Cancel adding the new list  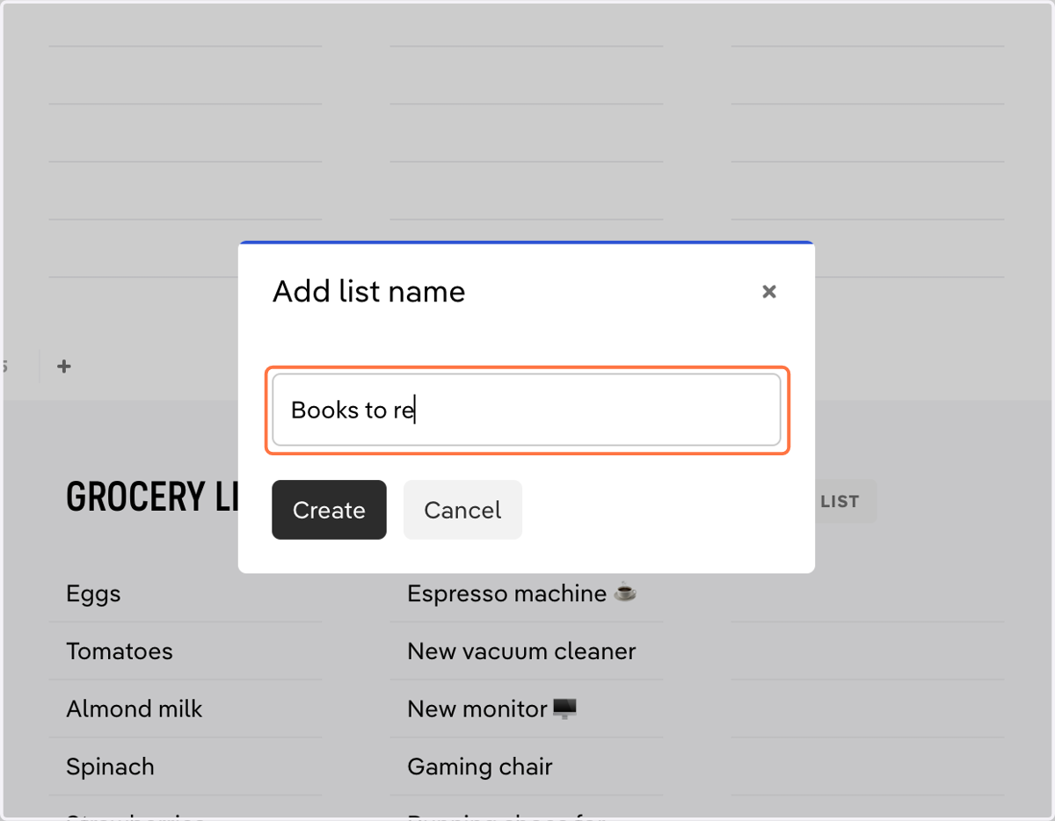pos(462,510)
